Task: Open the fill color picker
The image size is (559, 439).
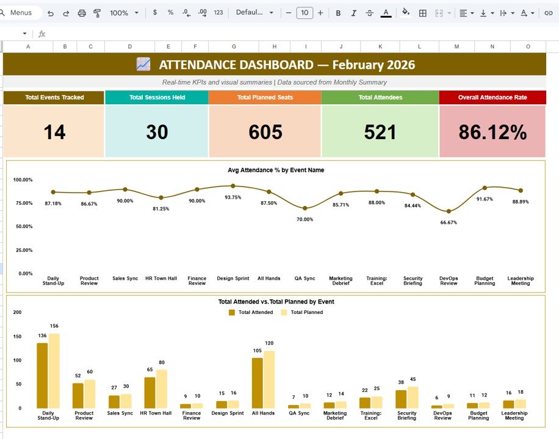Action: 406,12
